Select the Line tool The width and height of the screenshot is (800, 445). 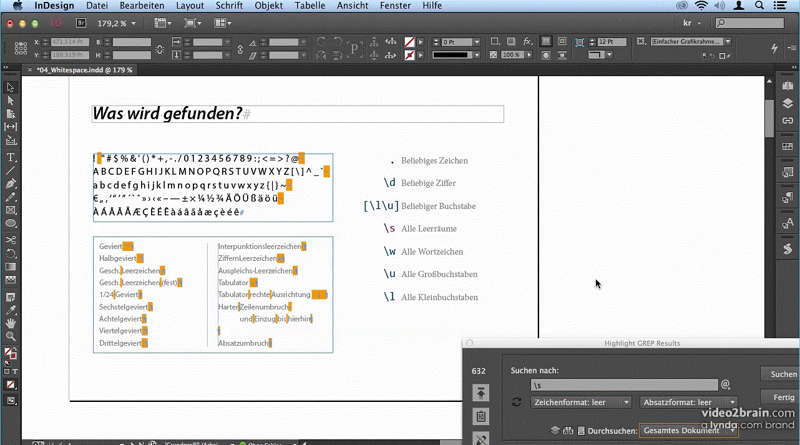[11, 170]
